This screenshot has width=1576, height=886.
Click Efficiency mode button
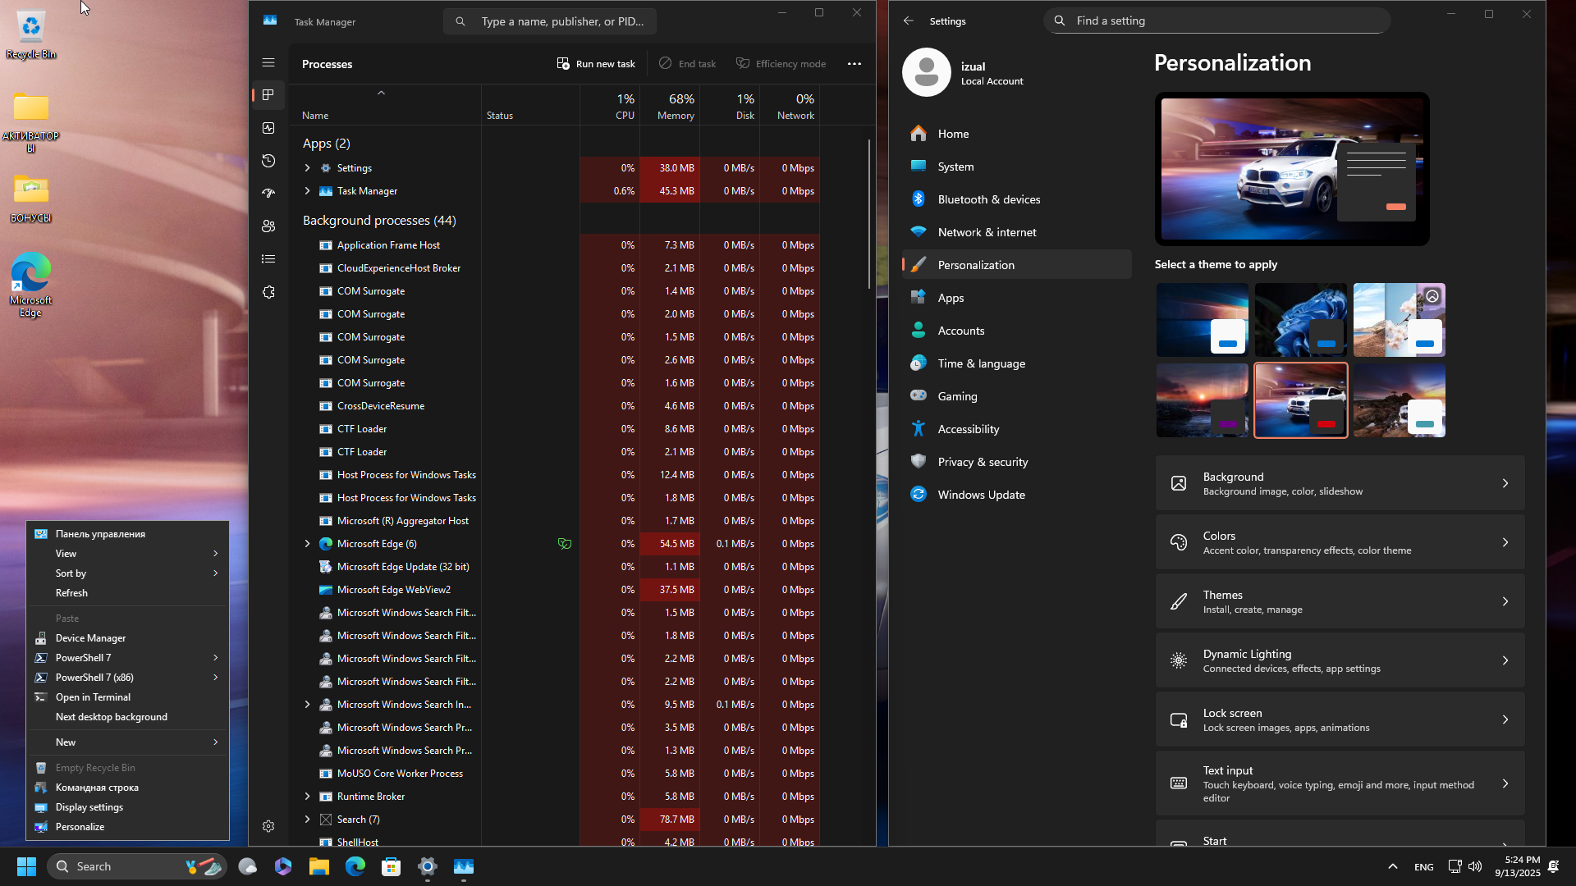pyautogui.click(x=781, y=63)
